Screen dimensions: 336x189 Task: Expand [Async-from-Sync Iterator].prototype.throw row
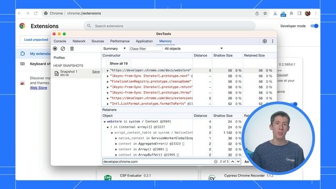(108, 93)
